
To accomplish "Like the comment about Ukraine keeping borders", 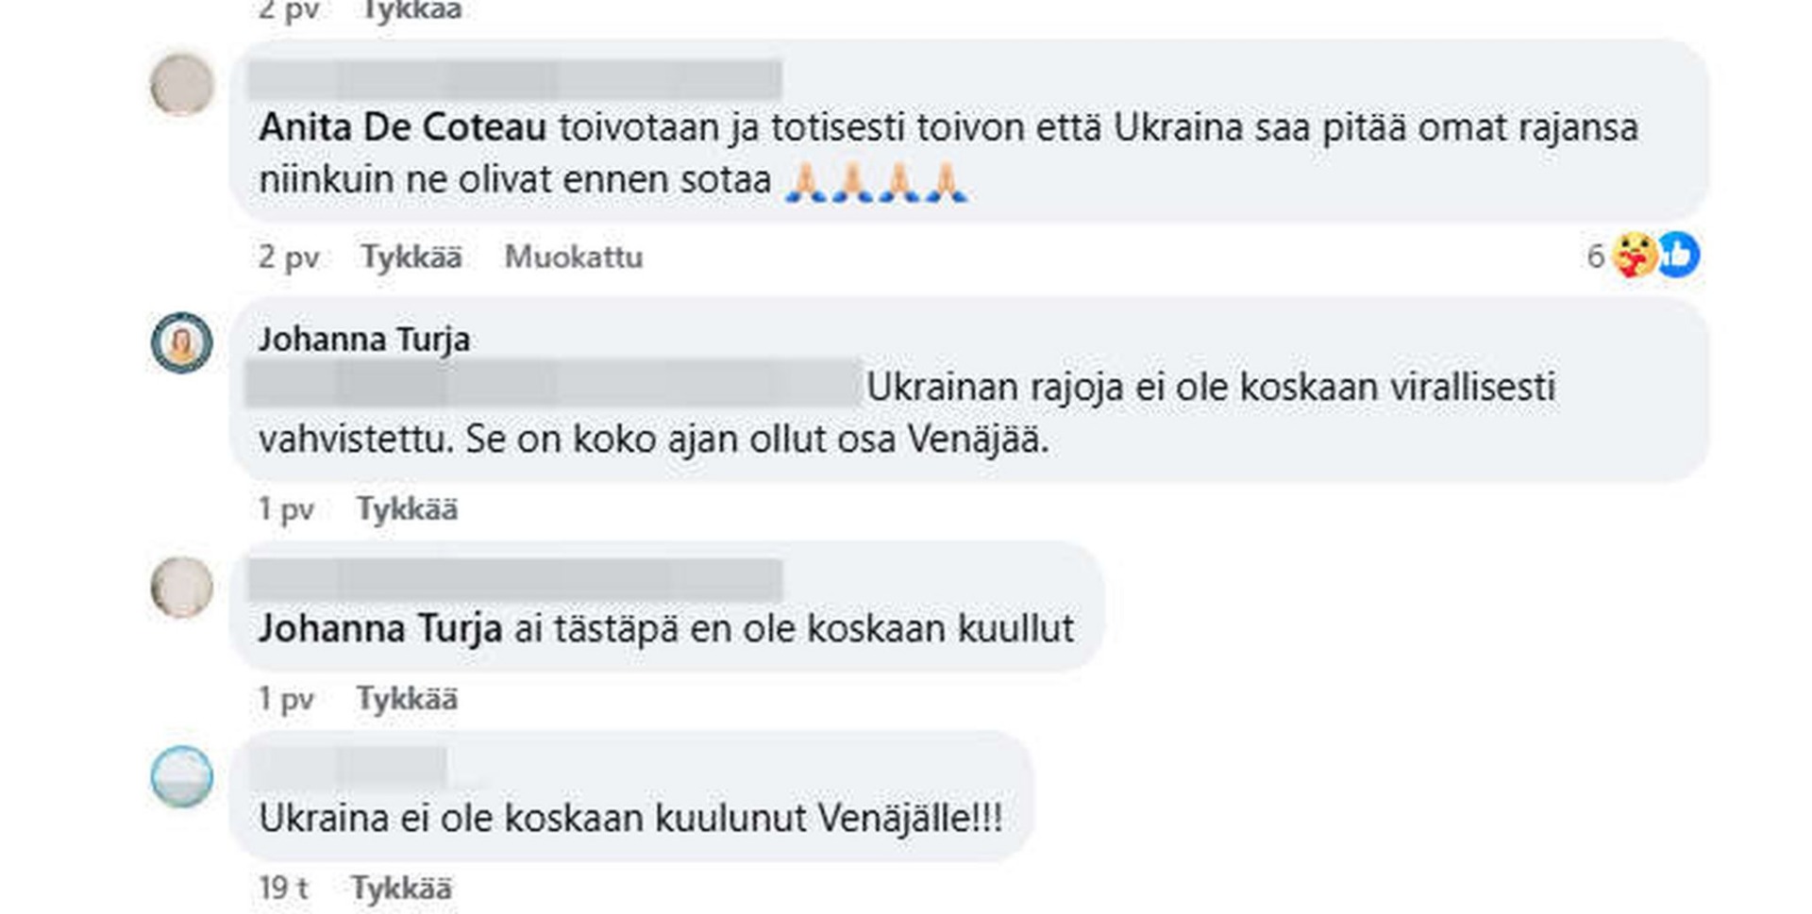I will 412,257.
